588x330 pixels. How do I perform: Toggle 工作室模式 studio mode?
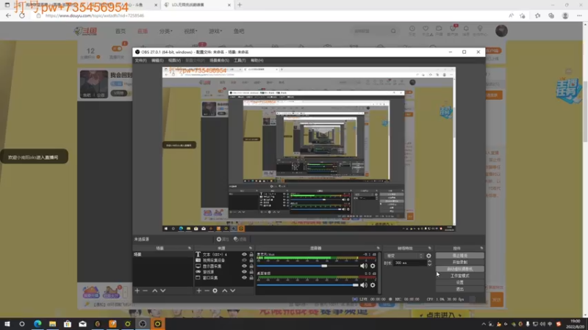tap(460, 276)
